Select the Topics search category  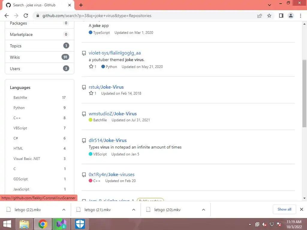[40, 46]
